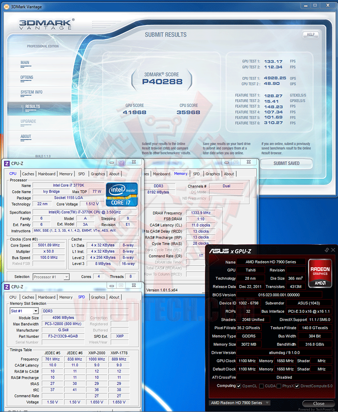Click the GPU-Z BIOS version value field
Image resolution: width=338 pixels, height=412 pixels.
pos(279,295)
